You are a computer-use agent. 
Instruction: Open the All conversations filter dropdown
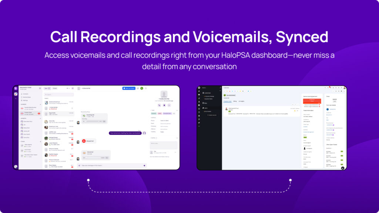[x=68, y=88]
